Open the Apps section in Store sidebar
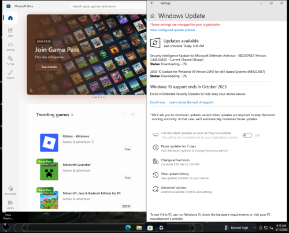The height and width of the screenshot is (233, 289). pyautogui.click(x=10, y=32)
